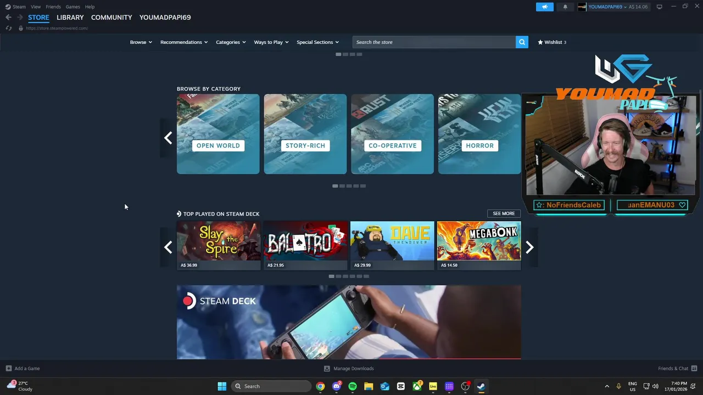Image resolution: width=703 pixels, height=395 pixels.
Task: Open the Slay the Spire game tile
Action: [x=218, y=245]
